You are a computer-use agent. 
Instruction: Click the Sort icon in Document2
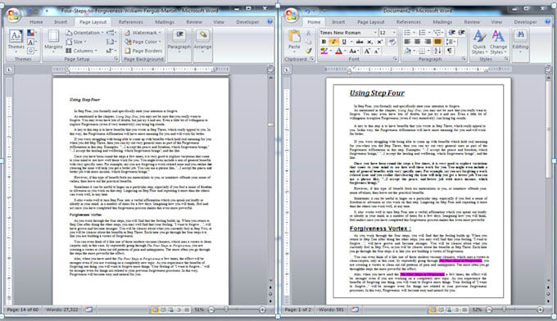[x=437, y=51]
